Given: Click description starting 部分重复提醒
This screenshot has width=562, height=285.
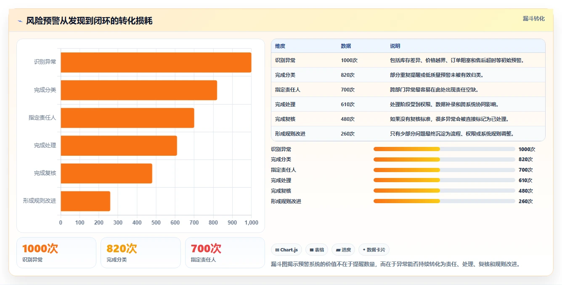Looking at the screenshot, I should 437,75.
